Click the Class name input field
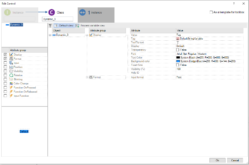 [58, 19]
